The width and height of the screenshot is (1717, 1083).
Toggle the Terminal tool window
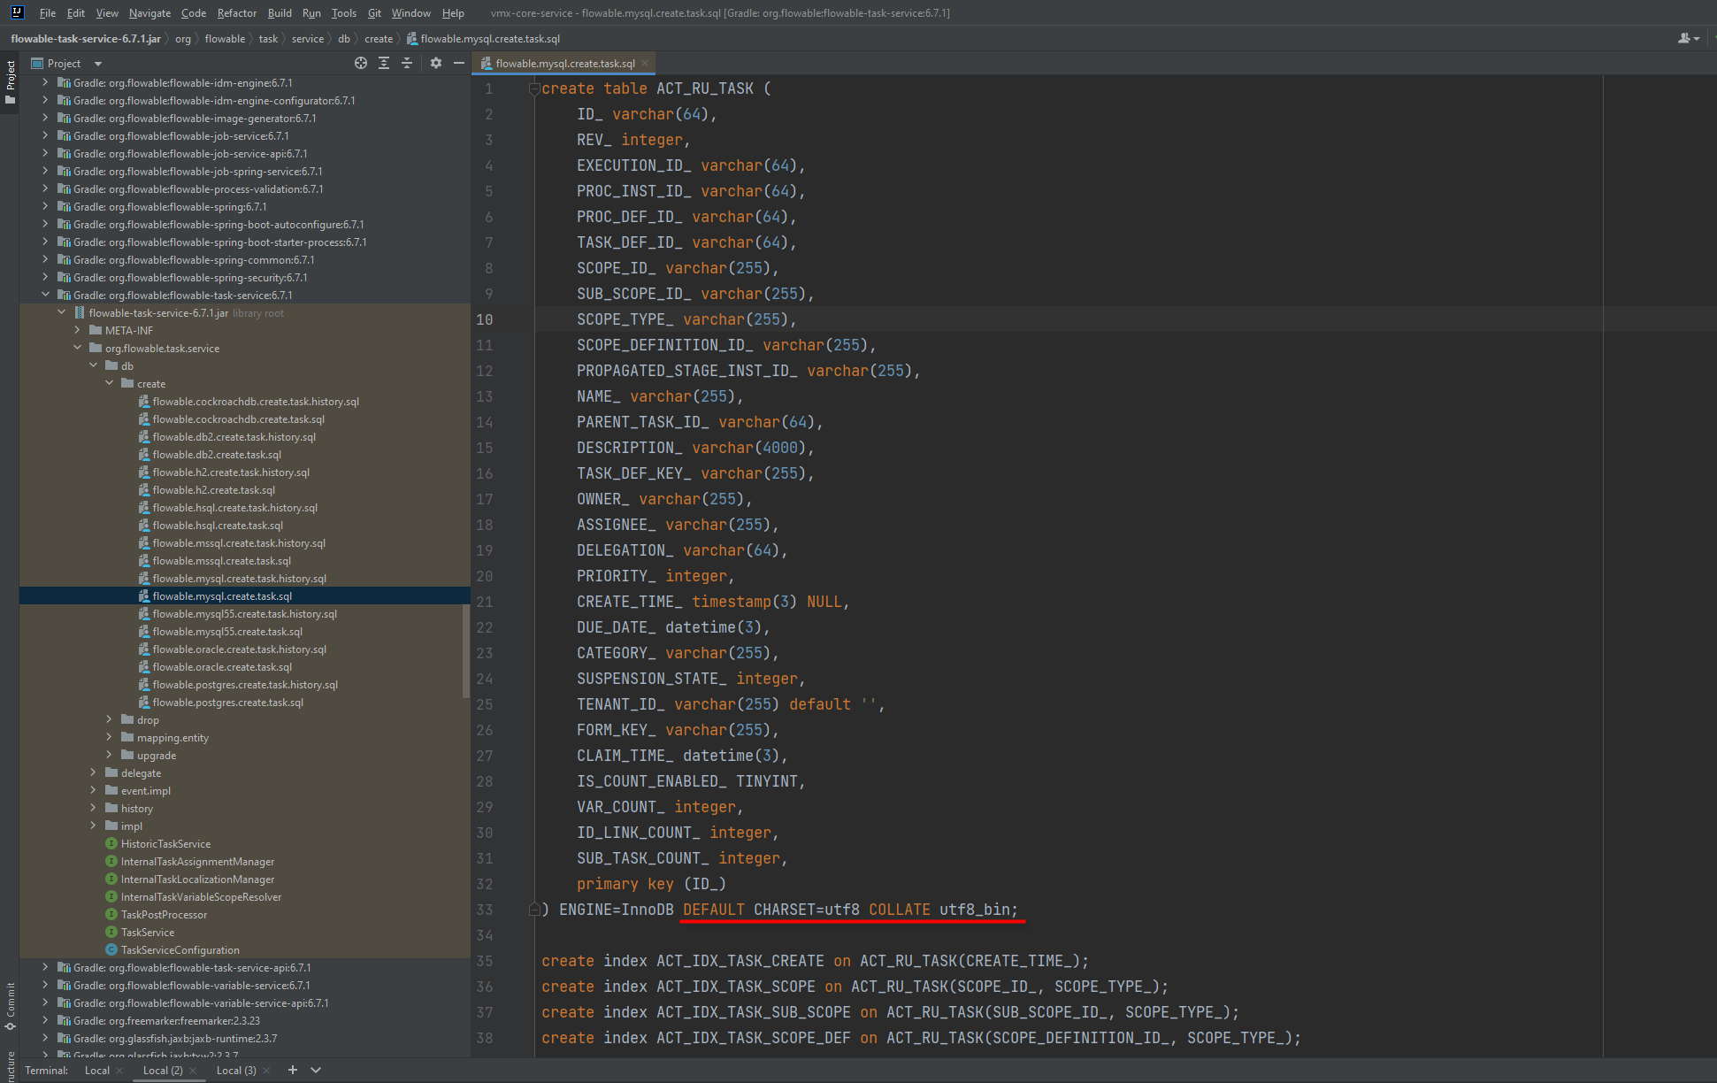point(46,1070)
